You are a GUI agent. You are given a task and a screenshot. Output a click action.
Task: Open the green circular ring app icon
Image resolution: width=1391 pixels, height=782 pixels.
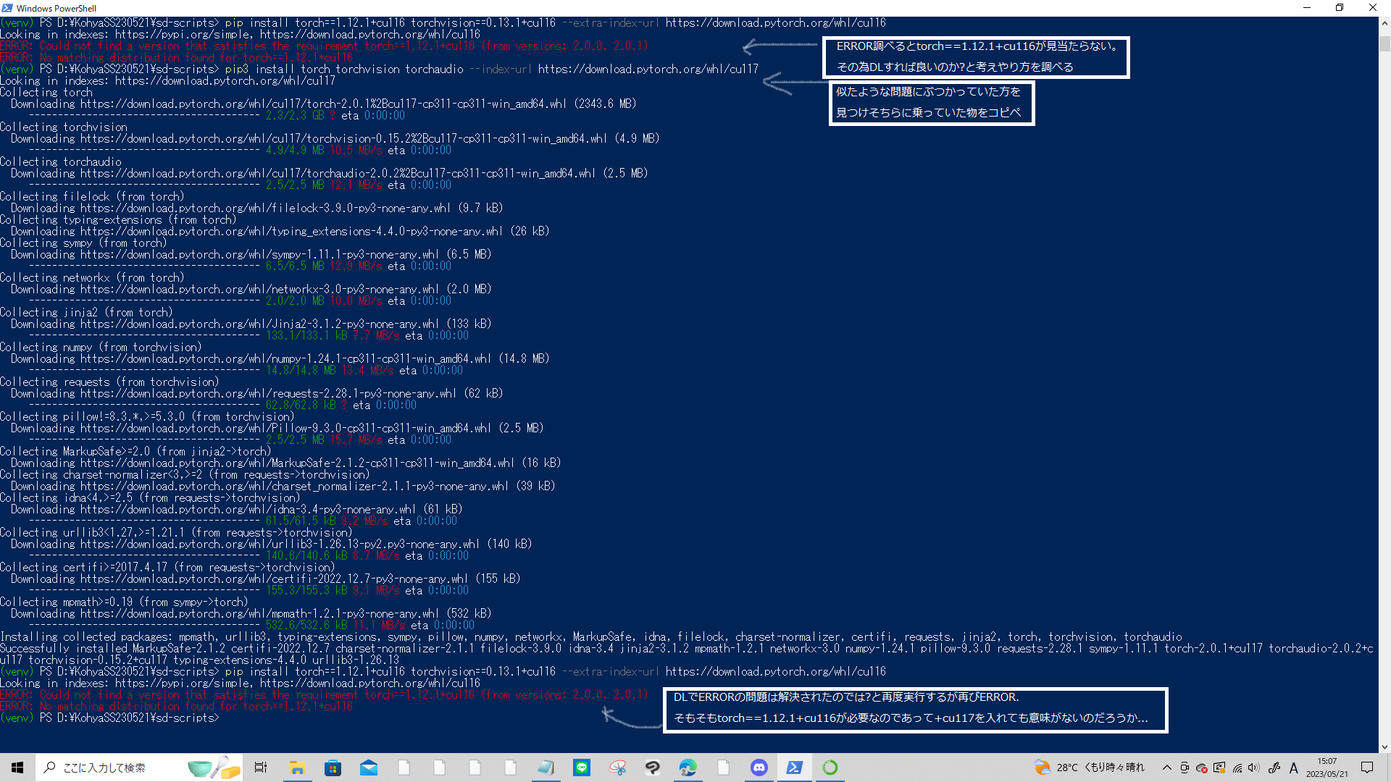tap(830, 768)
